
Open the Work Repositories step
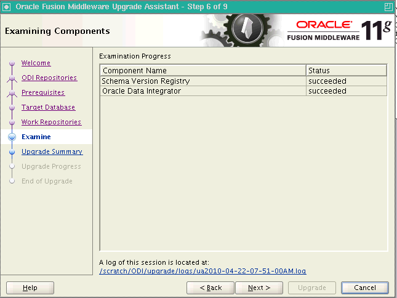tap(51, 122)
